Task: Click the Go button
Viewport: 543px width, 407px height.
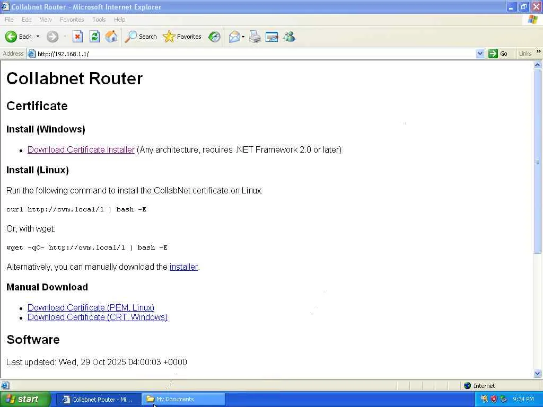Action: click(498, 54)
